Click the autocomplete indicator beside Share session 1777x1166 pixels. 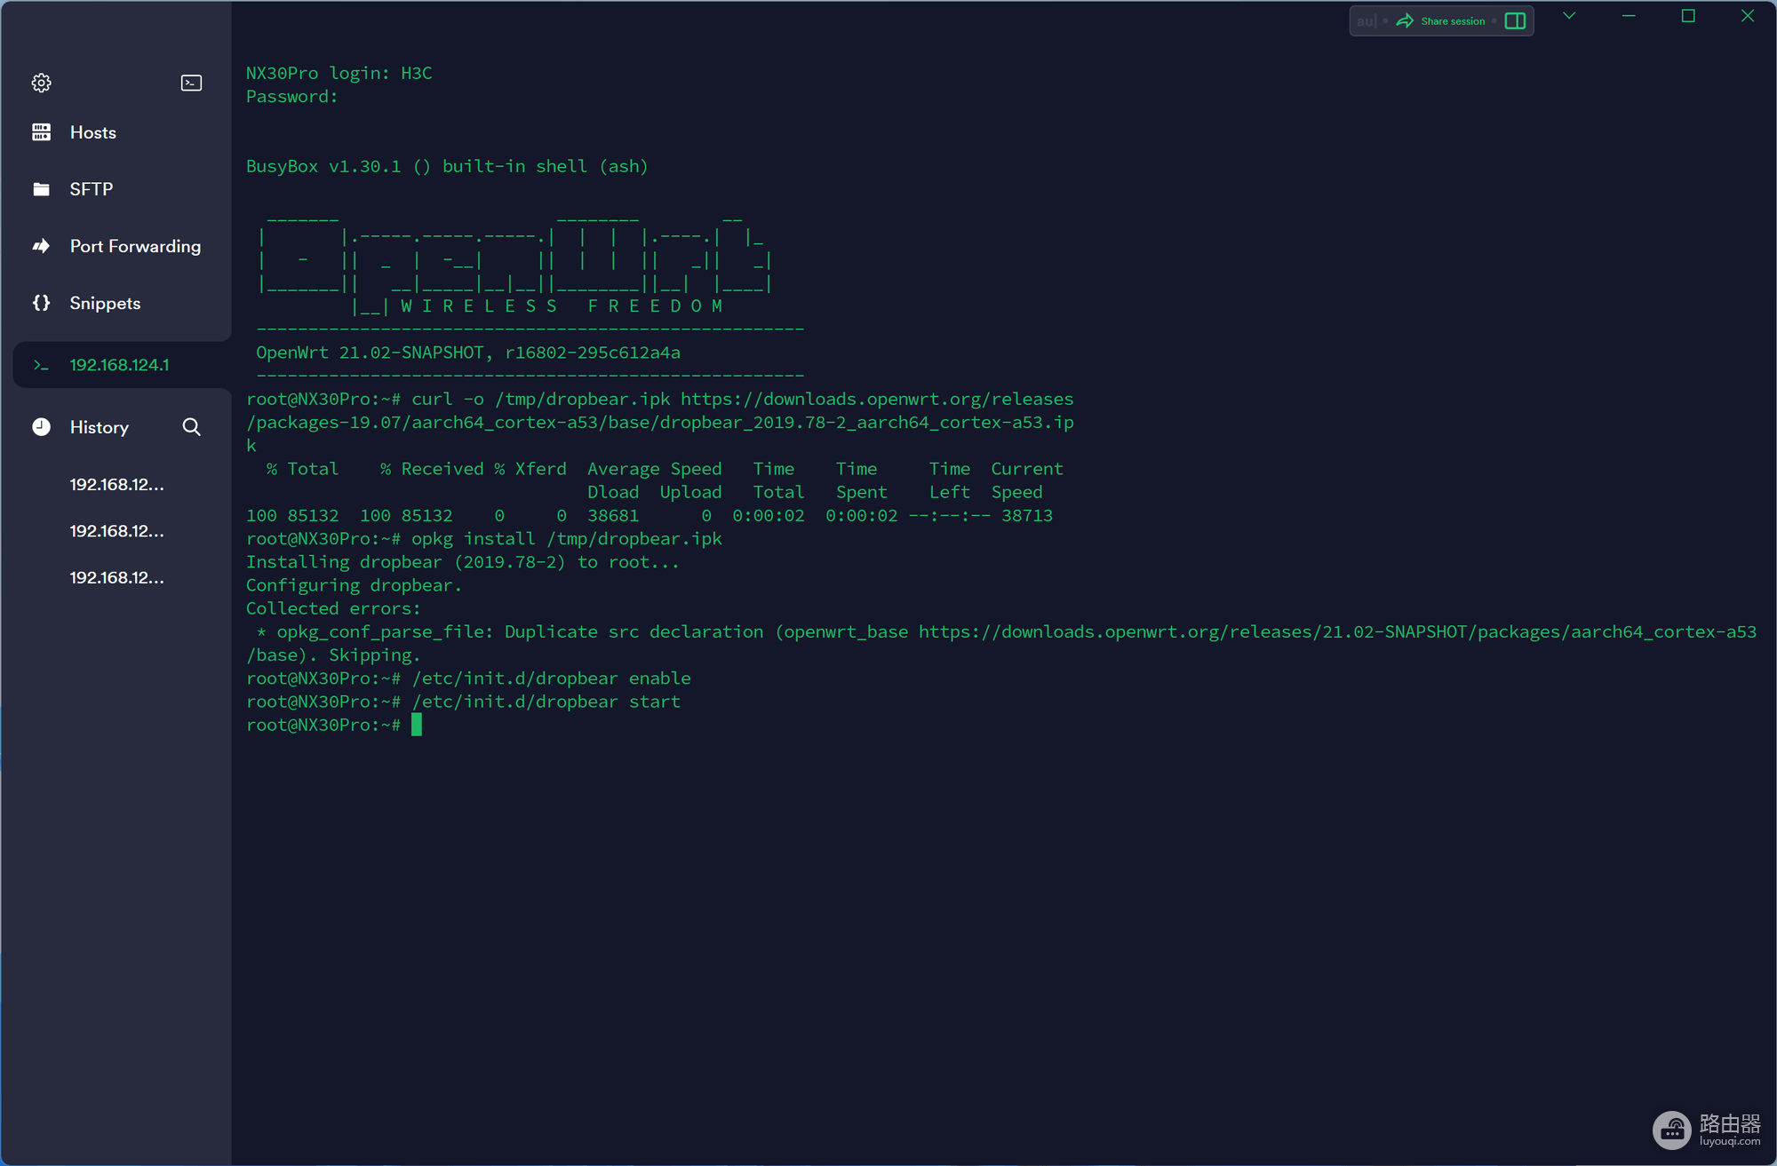[1366, 21]
